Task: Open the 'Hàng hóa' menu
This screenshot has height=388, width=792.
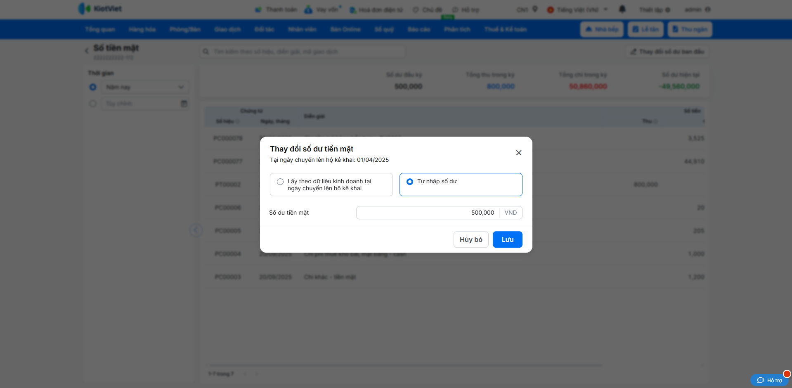Action: point(142,29)
